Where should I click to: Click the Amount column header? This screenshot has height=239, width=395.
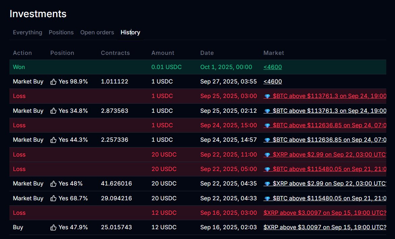tap(163, 53)
